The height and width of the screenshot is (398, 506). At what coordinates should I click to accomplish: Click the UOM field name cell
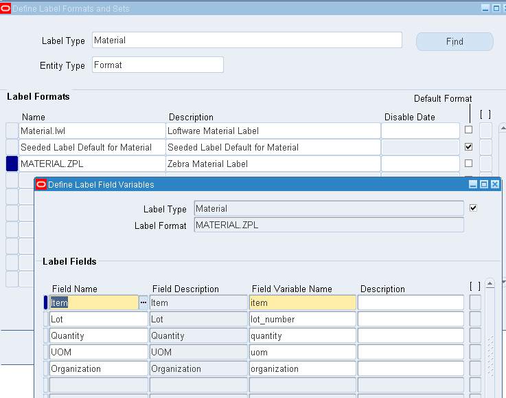98,352
